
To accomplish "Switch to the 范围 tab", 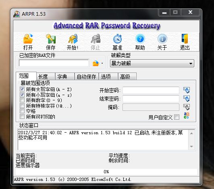I will coord(26,76).
